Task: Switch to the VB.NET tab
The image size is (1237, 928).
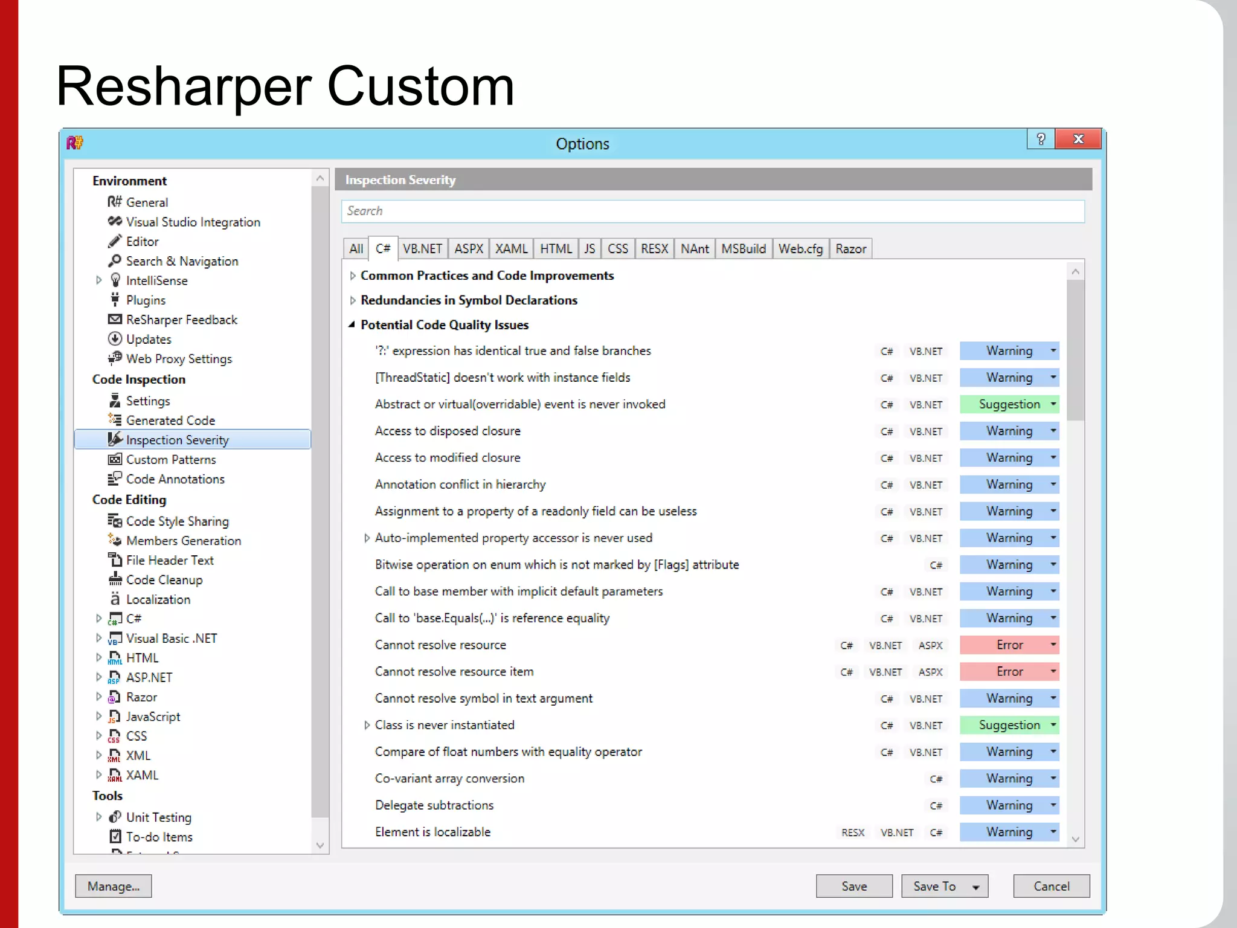Action: [422, 248]
